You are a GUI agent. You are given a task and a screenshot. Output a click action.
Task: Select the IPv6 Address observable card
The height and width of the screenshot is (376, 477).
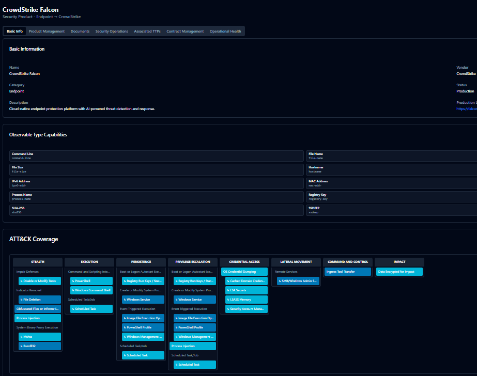157,183
